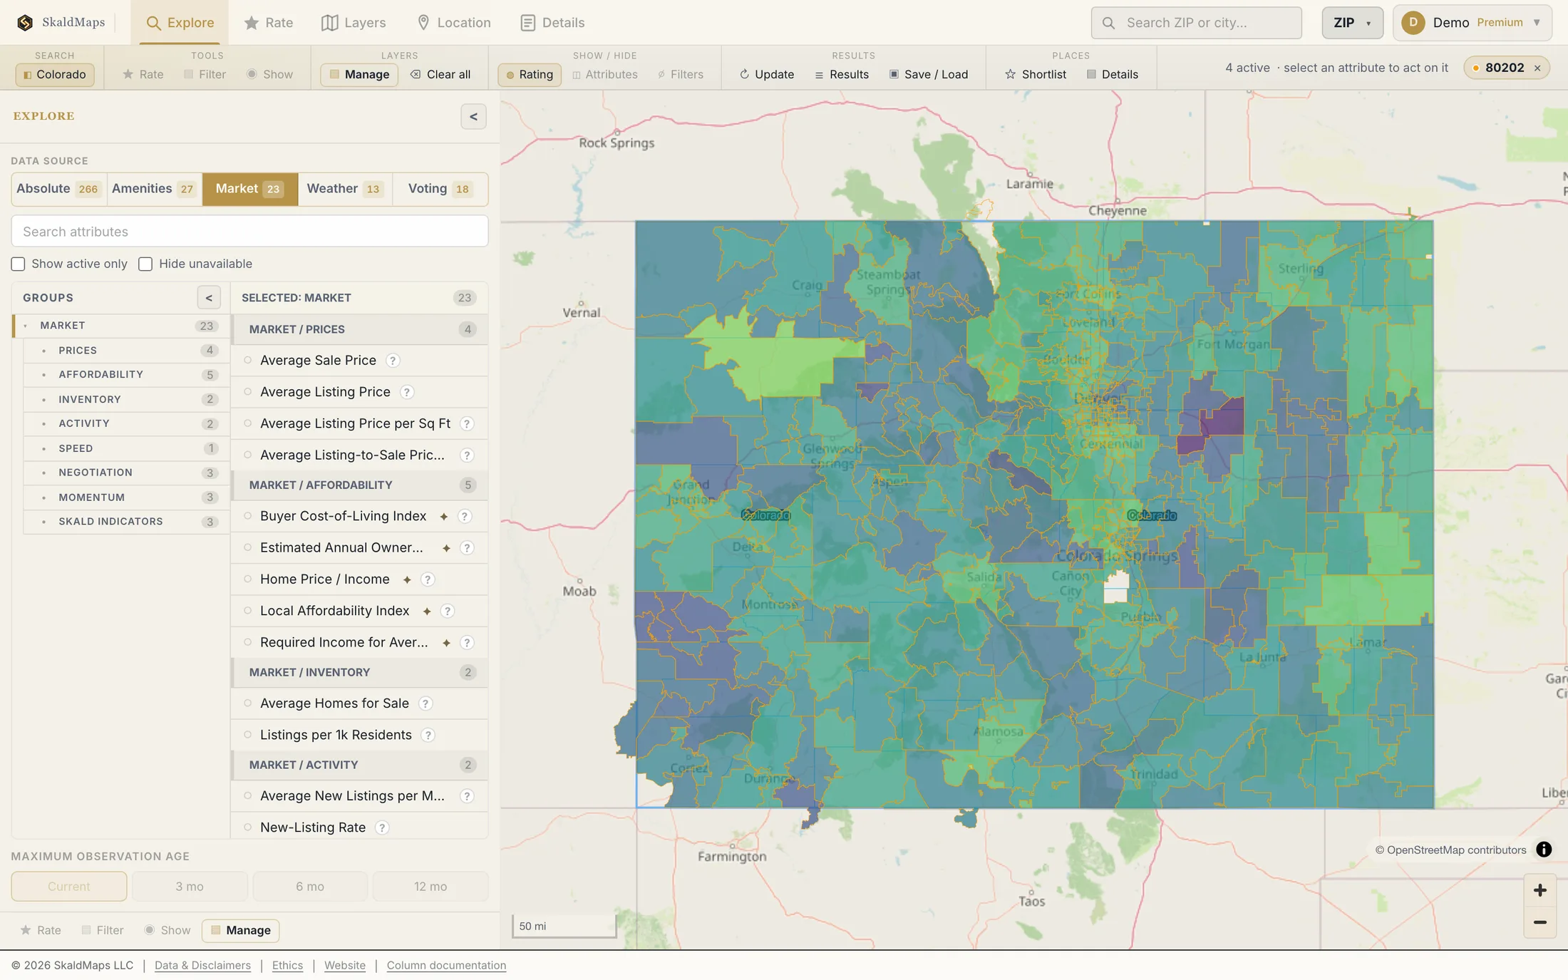Select the Voting data source tab
This screenshot has width=1568, height=980.
click(440, 189)
